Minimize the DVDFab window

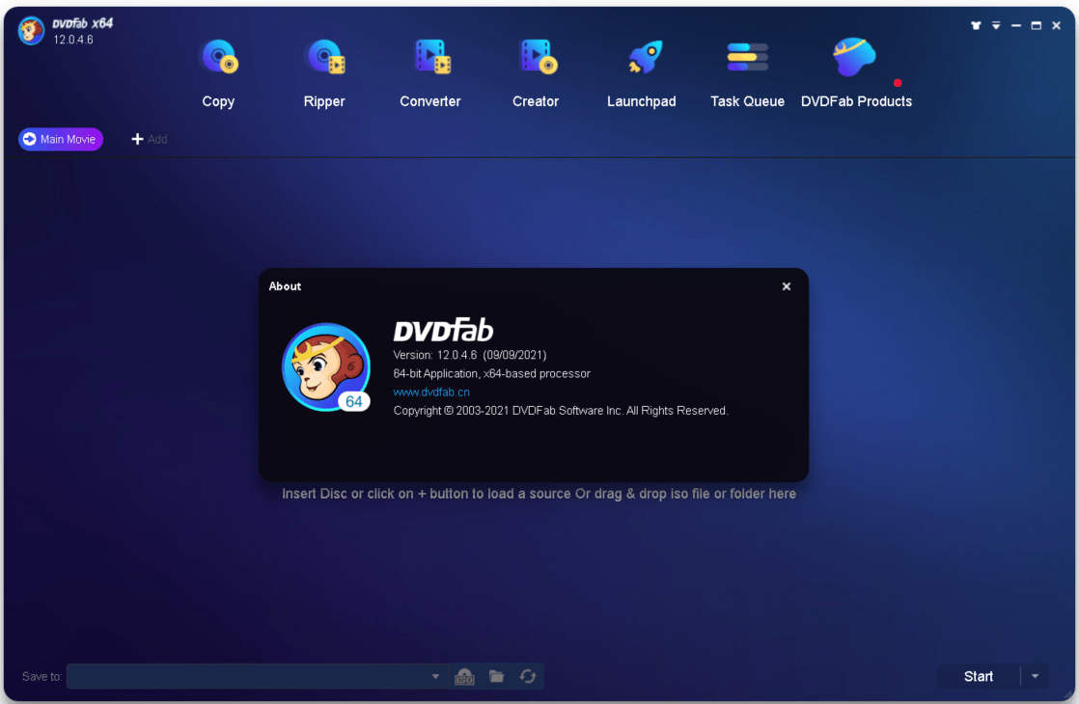tap(1015, 25)
